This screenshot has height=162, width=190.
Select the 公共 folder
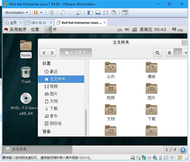point(111,70)
